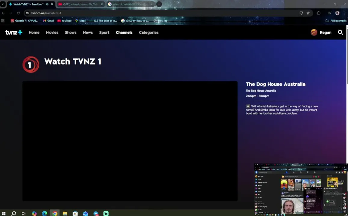The width and height of the screenshot is (348, 216).
Task: Click The Dog House Australia title
Action: click(276, 84)
